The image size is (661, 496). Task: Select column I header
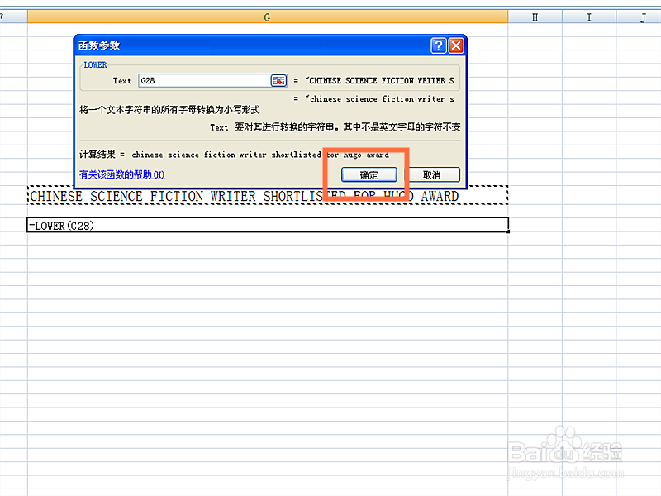click(589, 17)
